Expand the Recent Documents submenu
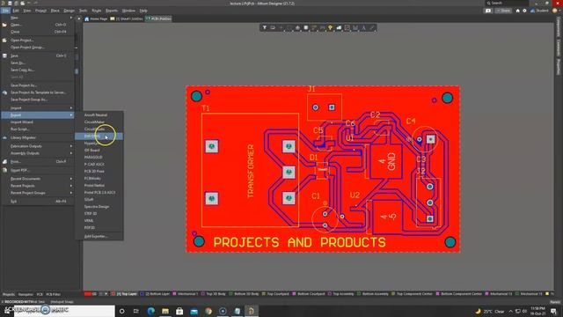563x317 pixels. [x=37, y=179]
